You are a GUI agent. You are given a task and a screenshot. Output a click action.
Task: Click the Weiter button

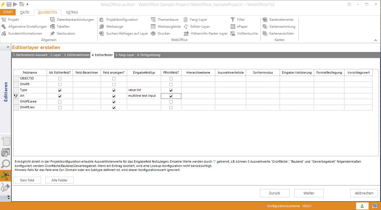tap(309, 193)
